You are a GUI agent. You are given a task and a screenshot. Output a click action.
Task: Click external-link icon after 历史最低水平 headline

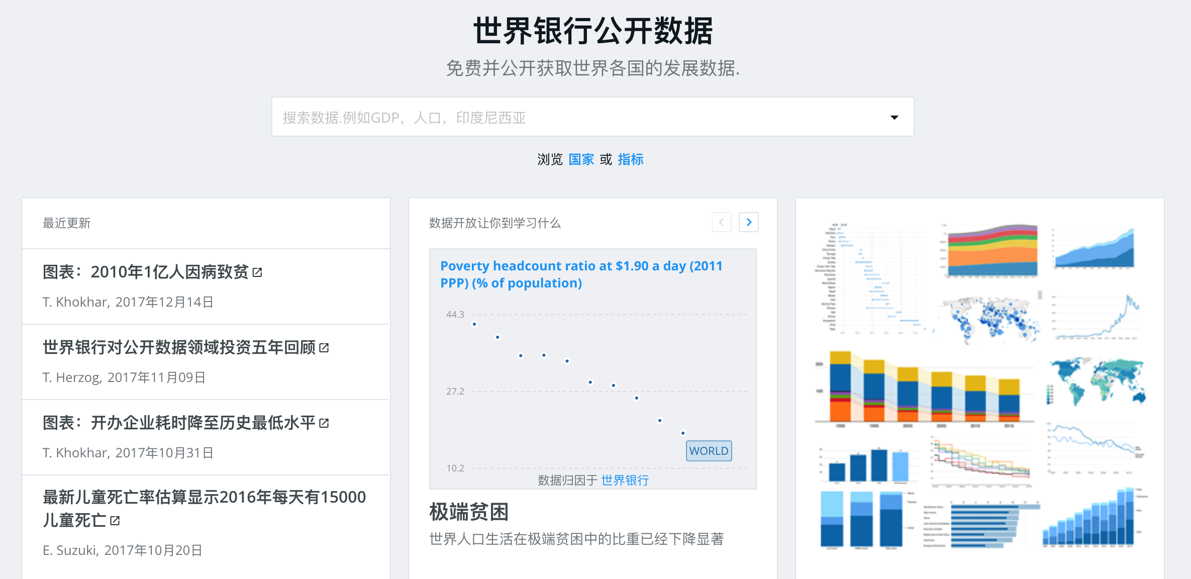click(x=324, y=423)
